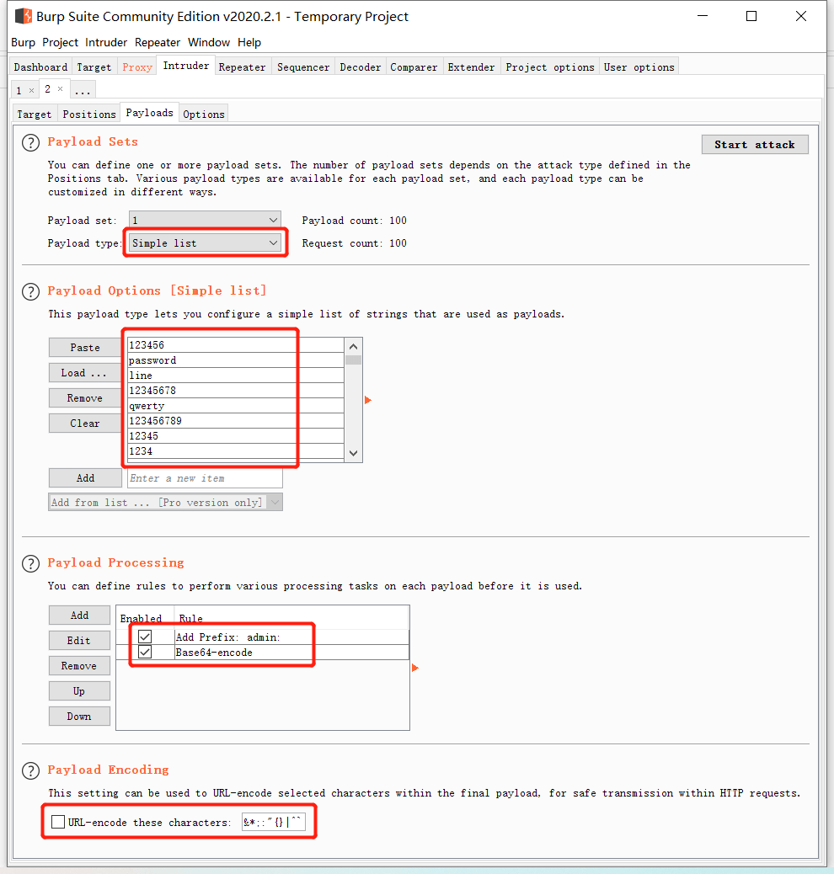Select Intruder attack tab 1
Image resolution: width=834 pixels, height=874 pixels.
coord(19,90)
